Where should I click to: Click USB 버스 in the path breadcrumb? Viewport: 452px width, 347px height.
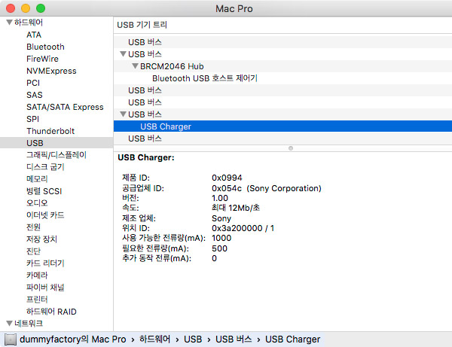[x=234, y=339]
